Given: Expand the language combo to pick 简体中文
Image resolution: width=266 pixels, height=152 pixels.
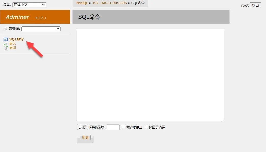Looking at the screenshot, I should pos(29,4).
